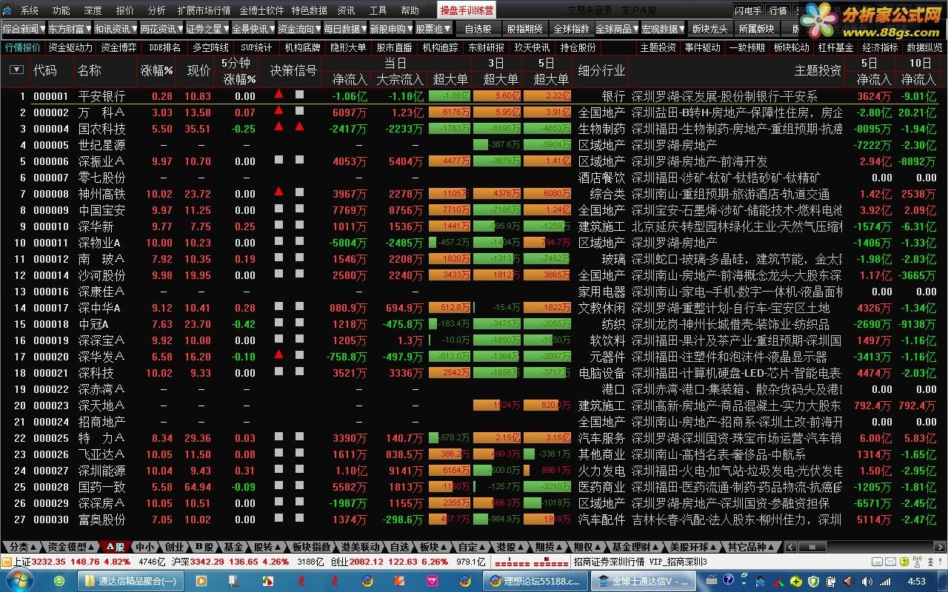Expand the 每日数据 dropdown

(x=344, y=29)
